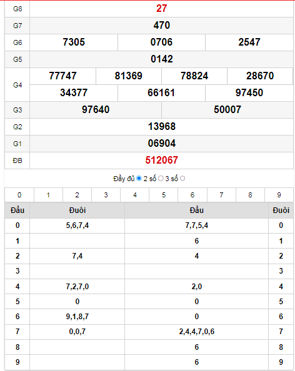Filter by digit 5 tab

click(x=164, y=195)
